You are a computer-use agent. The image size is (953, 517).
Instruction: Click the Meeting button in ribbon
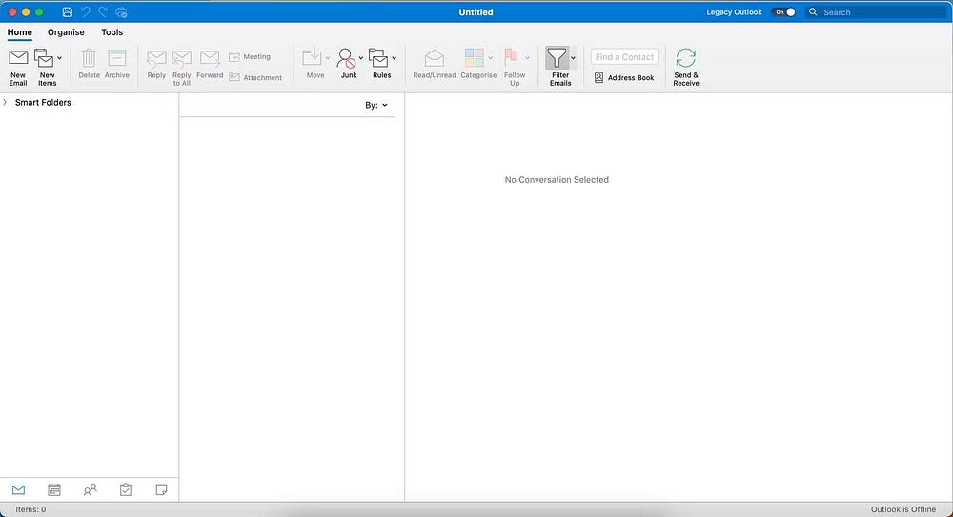(x=250, y=56)
